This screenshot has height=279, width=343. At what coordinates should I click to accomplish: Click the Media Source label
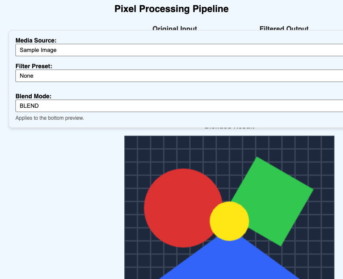pyautogui.click(x=36, y=40)
